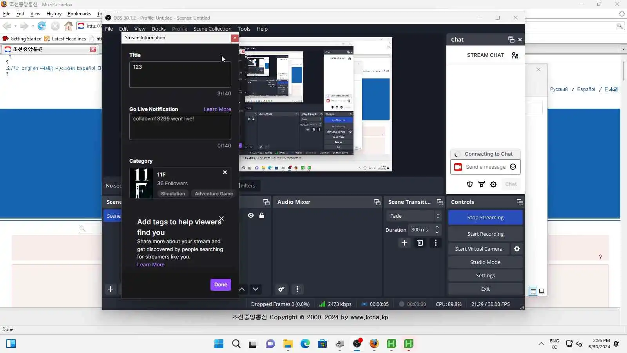Float the Sources dock

pos(266,202)
